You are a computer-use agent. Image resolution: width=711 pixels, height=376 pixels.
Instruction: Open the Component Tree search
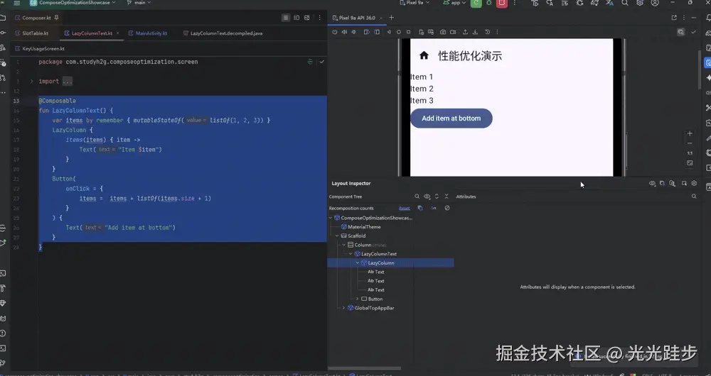[417, 197]
